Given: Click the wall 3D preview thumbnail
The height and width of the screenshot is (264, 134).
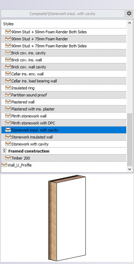Looking at the screenshot, I should pos(67,218).
